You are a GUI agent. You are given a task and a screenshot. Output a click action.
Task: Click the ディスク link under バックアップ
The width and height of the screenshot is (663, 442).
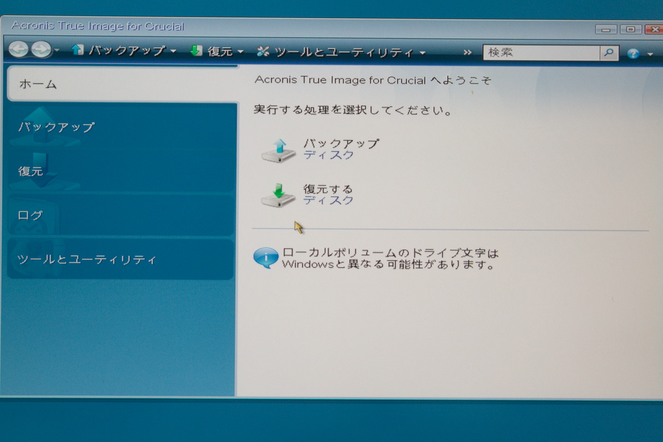tap(328, 155)
